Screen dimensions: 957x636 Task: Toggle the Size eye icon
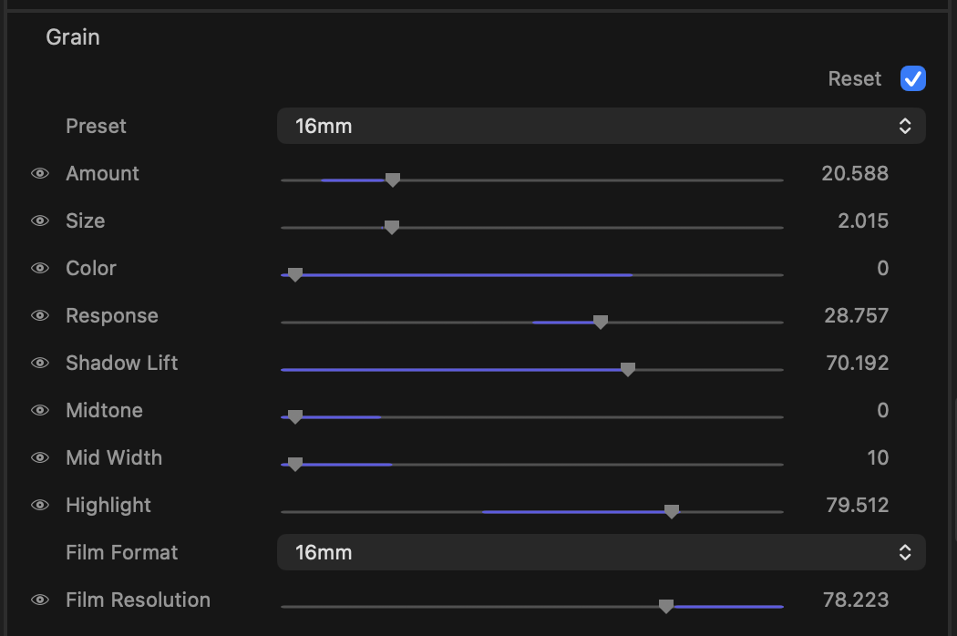click(x=40, y=221)
